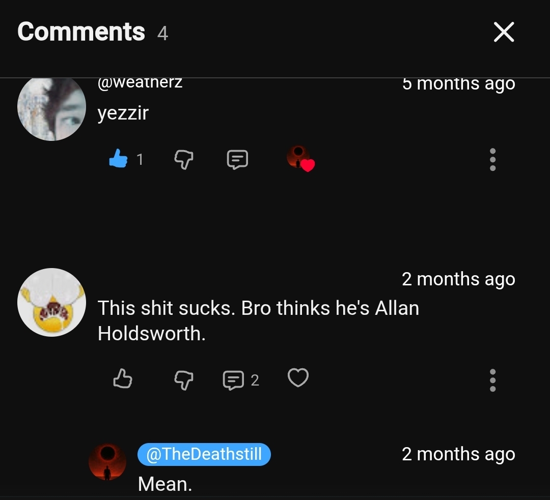Click the @weatherz username

(140, 83)
